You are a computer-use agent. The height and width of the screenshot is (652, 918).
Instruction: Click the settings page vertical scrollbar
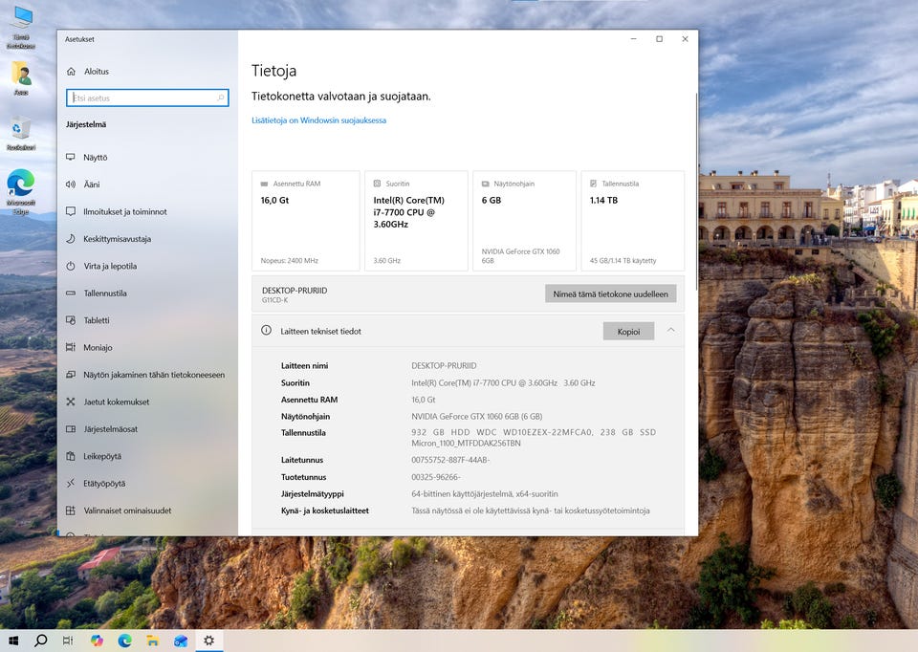[x=696, y=192]
